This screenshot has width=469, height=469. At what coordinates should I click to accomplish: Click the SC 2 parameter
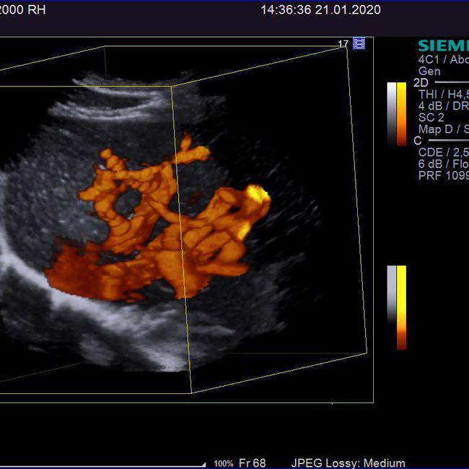tap(431, 118)
